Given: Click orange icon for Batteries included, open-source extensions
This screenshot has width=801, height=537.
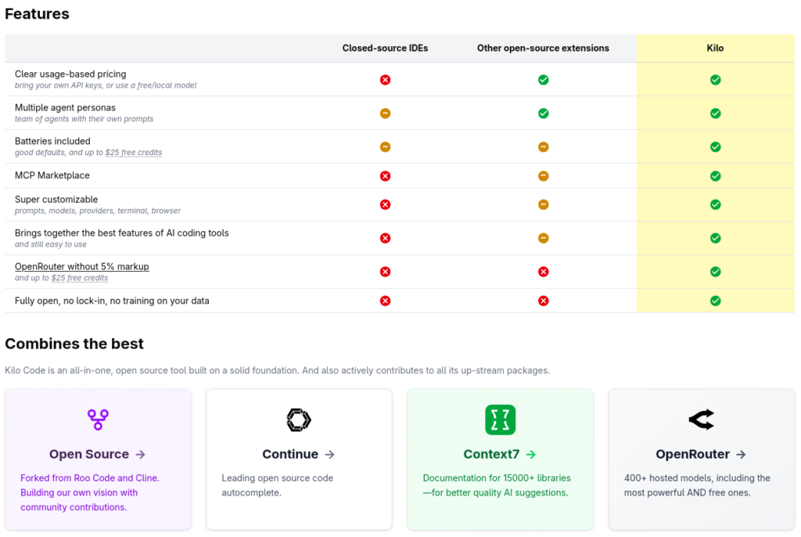Looking at the screenshot, I should [543, 147].
